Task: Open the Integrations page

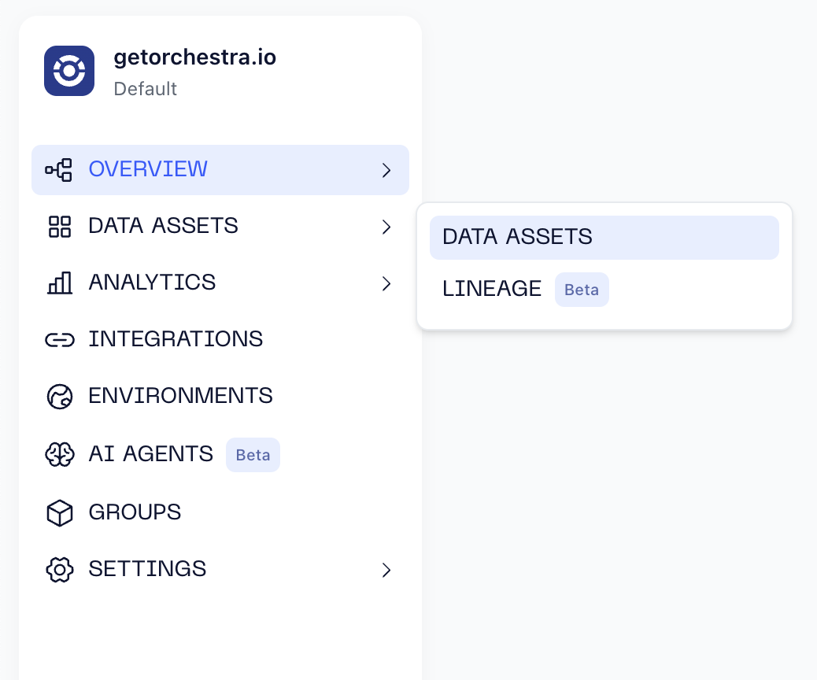Action: (176, 339)
